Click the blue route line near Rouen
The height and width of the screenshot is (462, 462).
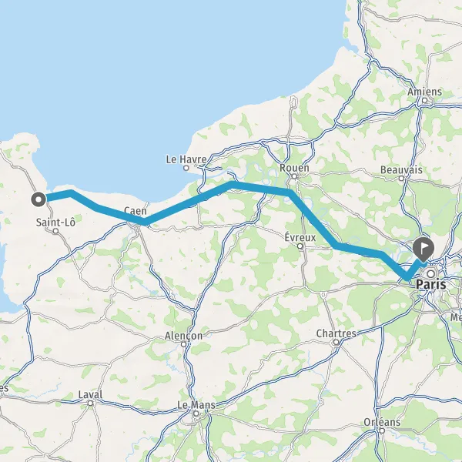[x=290, y=193]
